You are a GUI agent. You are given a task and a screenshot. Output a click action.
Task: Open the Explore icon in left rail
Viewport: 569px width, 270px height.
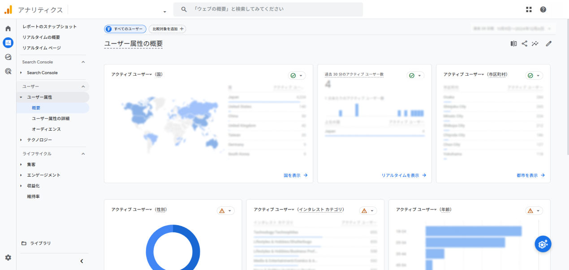[x=8, y=57]
